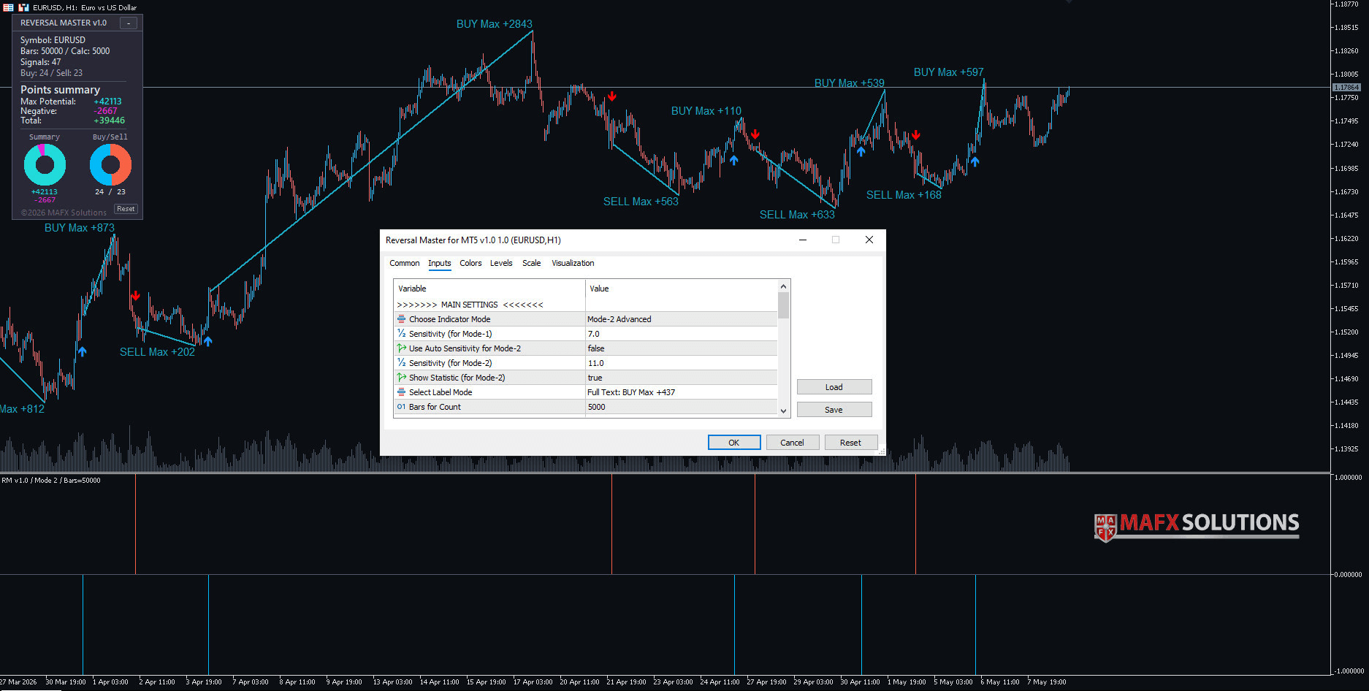Click the Show Statistic boolean icon
The image size is (1369, 691).
click(x=401, y=378)
